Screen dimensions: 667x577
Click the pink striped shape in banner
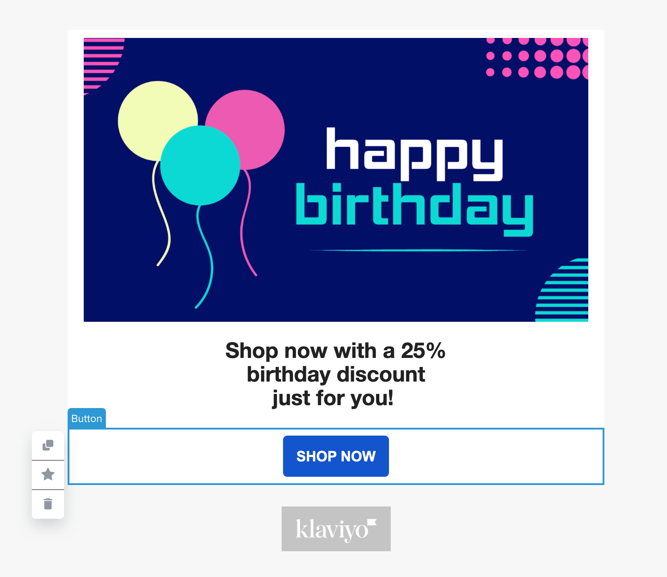pos(102,61)
